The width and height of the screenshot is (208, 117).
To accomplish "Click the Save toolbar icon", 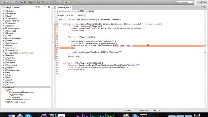I will point(6,2).
